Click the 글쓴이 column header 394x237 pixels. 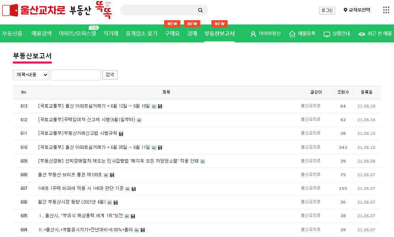click(x=316, y=92)
